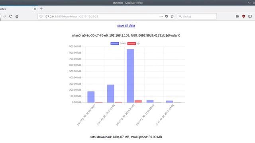
Task: Open the save all data link
Action: click(x=126, y=25)
